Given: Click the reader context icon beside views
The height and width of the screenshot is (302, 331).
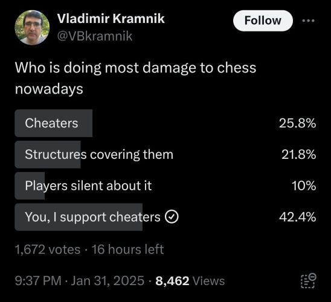Looking at the screenshot, I should coord(309,281).
